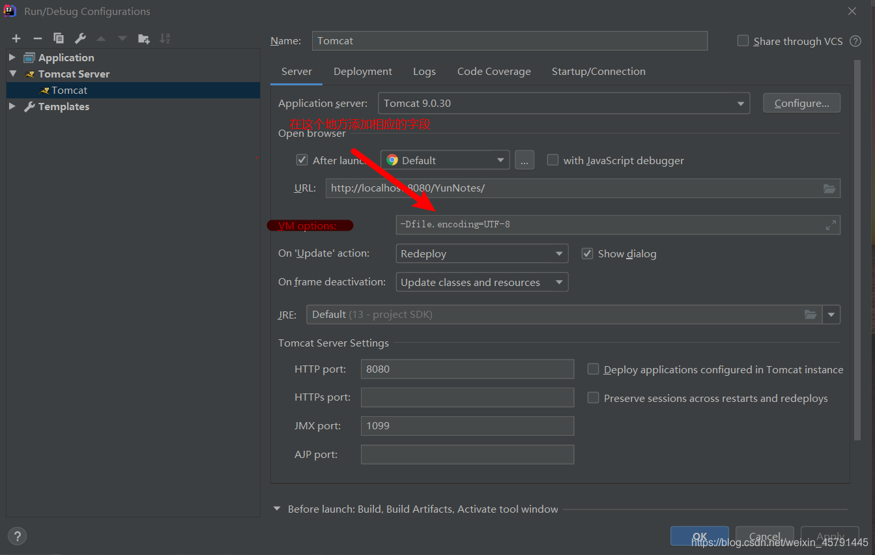Select the Tomcat configuration tree item
Screen dimensions: 875x555
tap(133, 90)
